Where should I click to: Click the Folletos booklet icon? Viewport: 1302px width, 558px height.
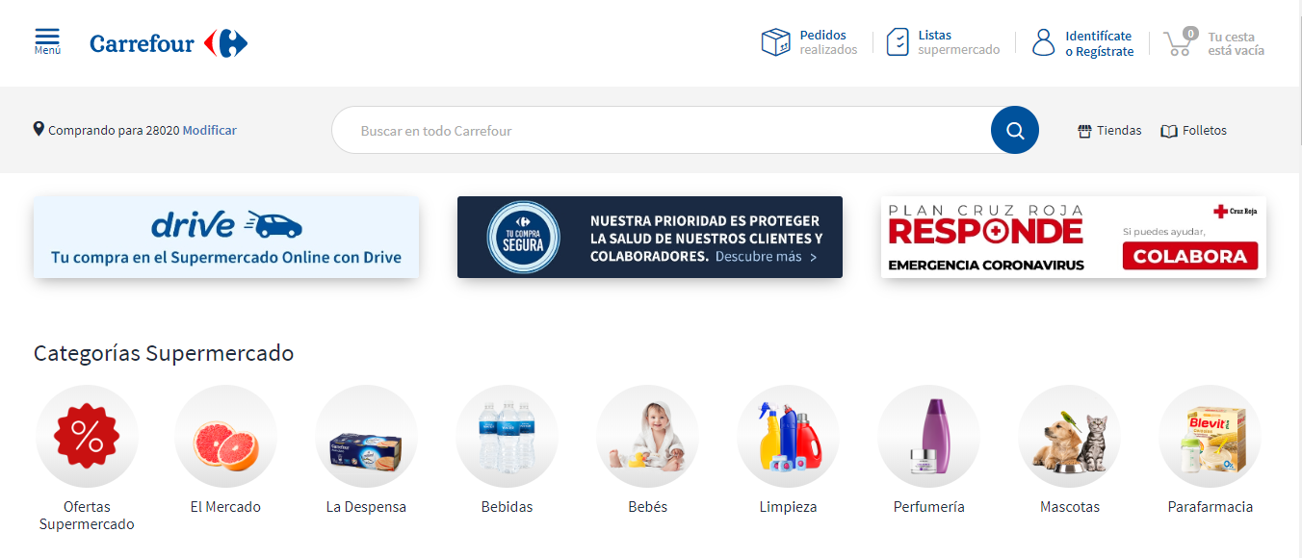[x=1169, y=131]
